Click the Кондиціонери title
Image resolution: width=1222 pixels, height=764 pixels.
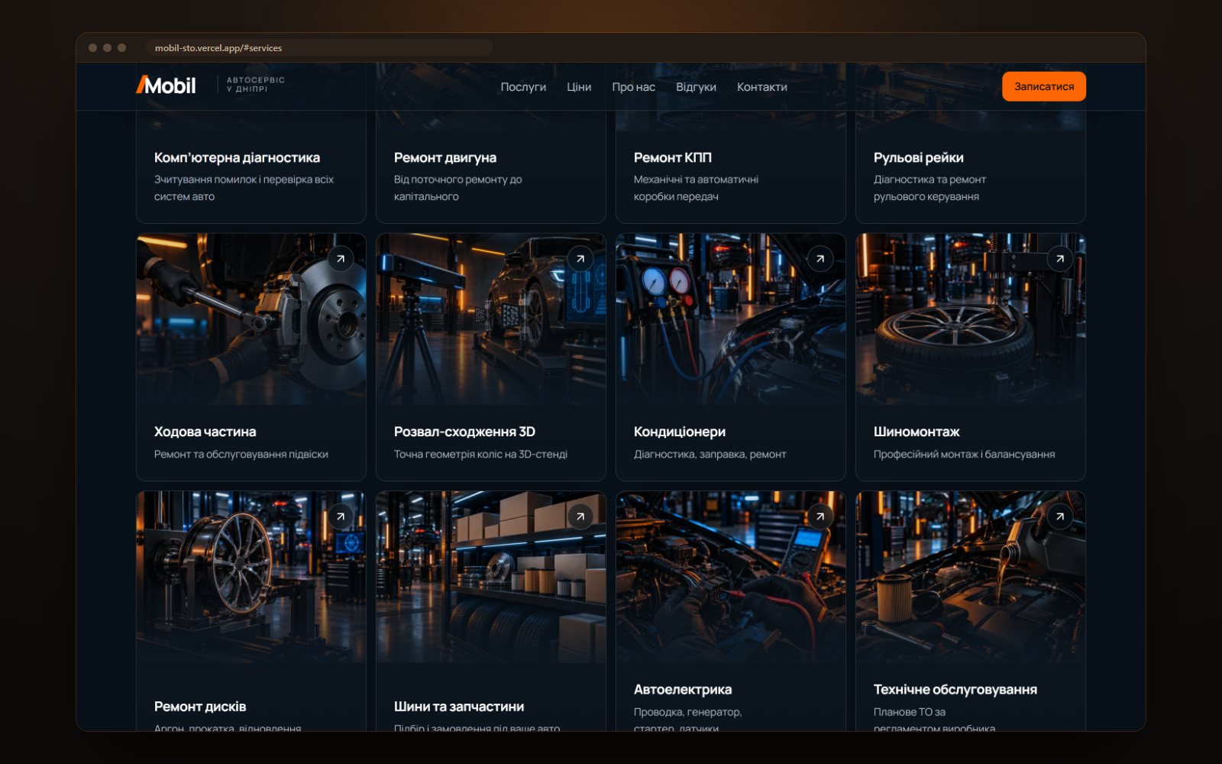tap(680, 432)
